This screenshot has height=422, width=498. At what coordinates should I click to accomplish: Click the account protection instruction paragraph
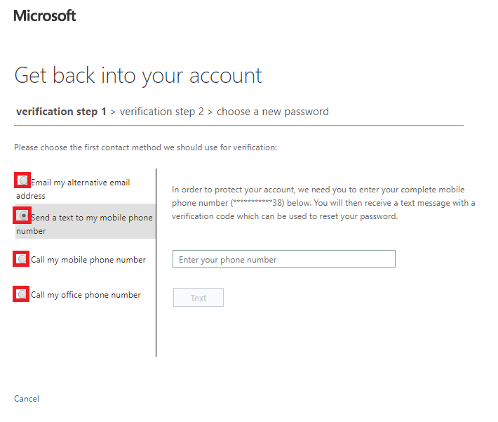[x=323, y=204]
